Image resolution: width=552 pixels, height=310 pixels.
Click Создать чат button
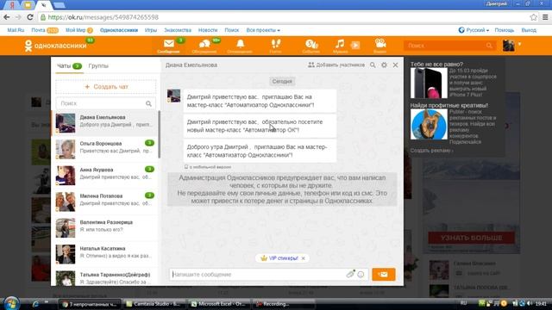tap(106, 86)
